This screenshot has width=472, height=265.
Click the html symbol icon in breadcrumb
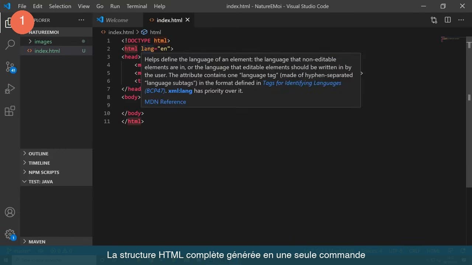[x=145, y=32]
